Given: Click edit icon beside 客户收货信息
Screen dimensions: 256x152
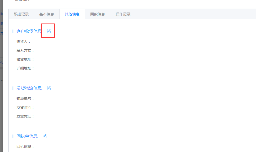Looking at the screenshot, I should [49, 31].
